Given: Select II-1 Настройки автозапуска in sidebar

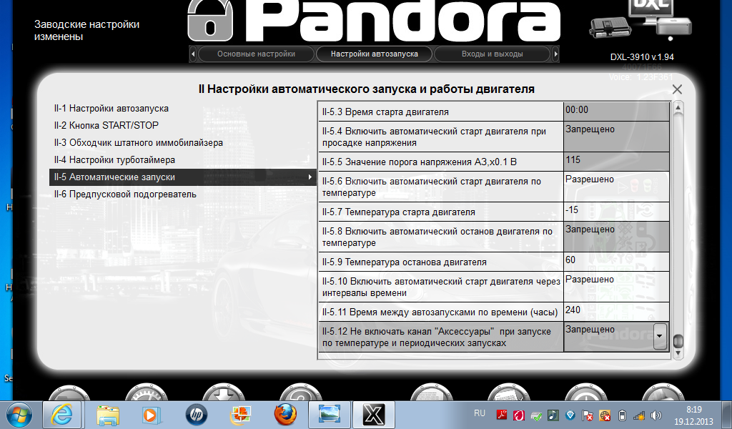Looking at the screenshot, I should click(x=112, y=109).
